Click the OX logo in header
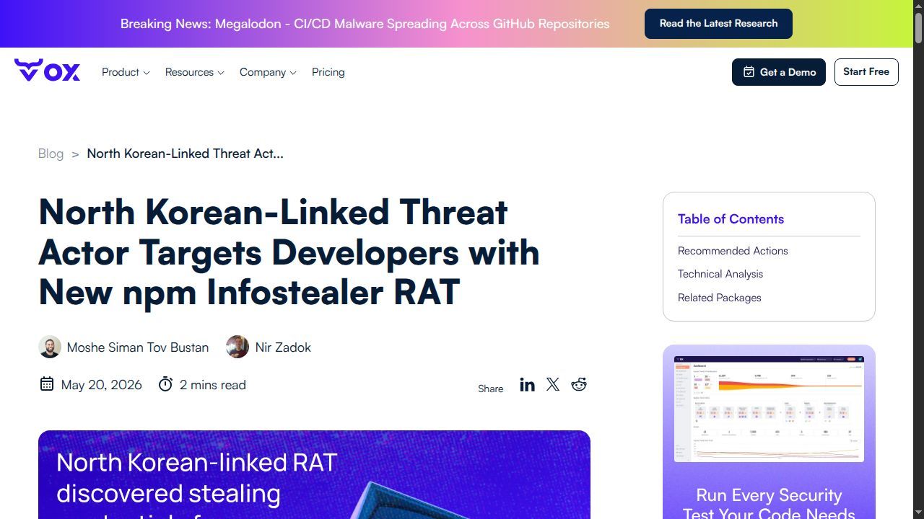Image resolution: width=924 pixels, height=519 pixels. point(47,71)
